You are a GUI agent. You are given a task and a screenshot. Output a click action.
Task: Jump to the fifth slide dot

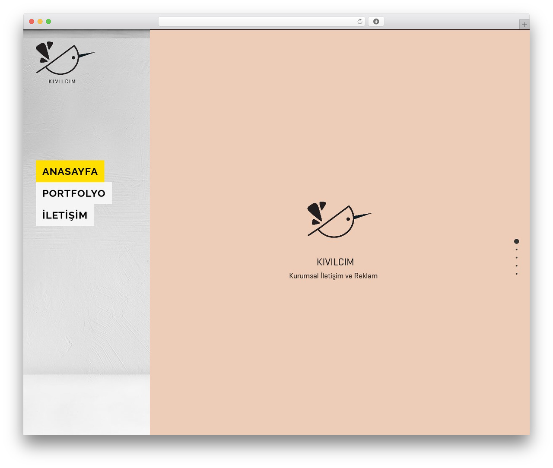pos(516,274)
